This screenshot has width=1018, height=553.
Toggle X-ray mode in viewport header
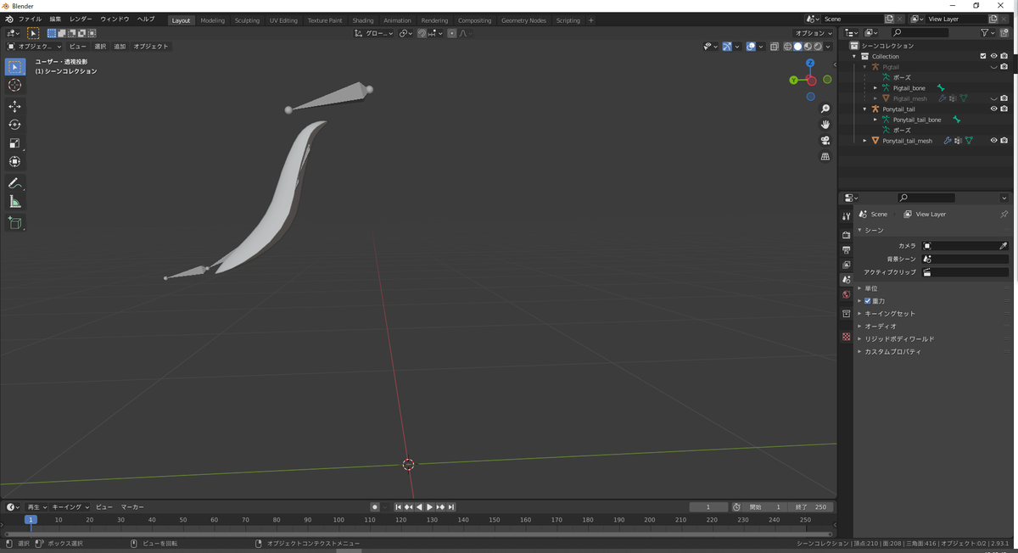(775, 47)
